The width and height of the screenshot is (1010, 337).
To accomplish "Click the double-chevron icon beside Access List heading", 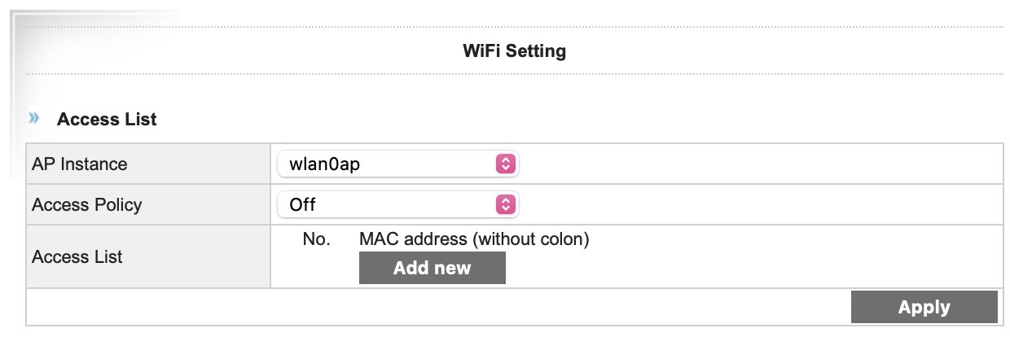I will coord(34,119).
